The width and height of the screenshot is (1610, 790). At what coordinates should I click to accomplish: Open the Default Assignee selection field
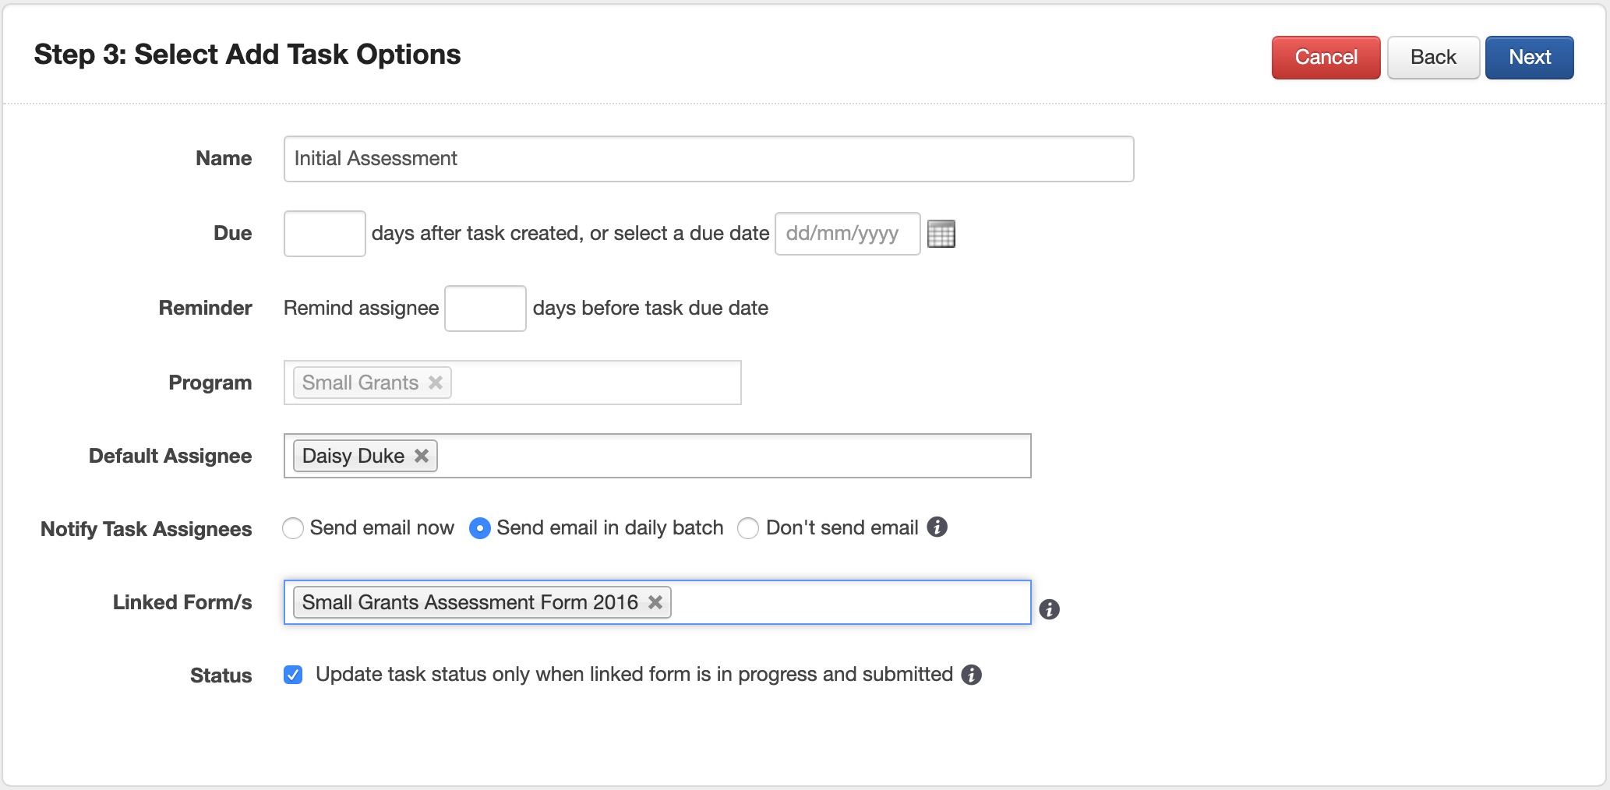(x=733, y=456)
